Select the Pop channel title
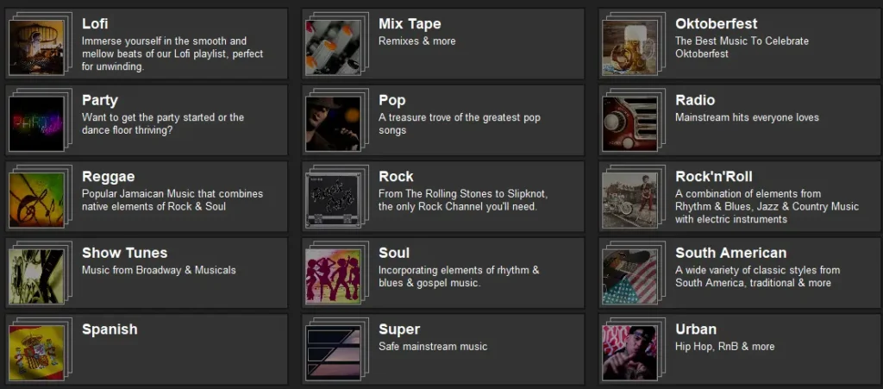Screen dimensions: 883x389 pos(391,100)
